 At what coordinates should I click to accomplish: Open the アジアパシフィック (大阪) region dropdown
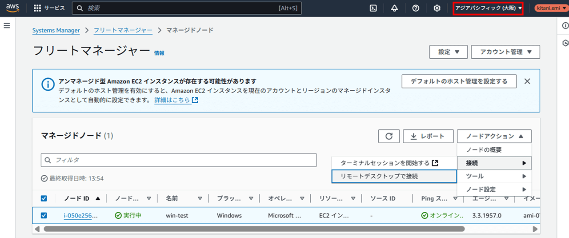pyautogui.click(x=488, y=8)
